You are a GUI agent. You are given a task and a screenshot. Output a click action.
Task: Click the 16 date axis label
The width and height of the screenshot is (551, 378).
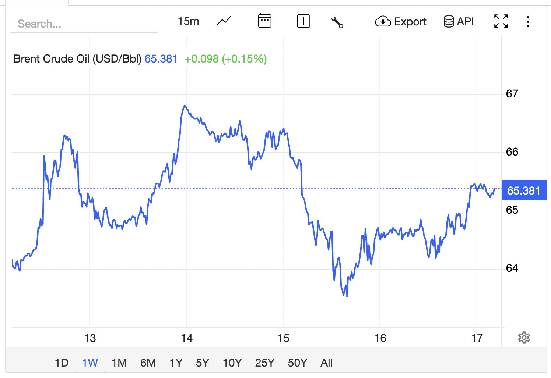(x=380, y=338)
